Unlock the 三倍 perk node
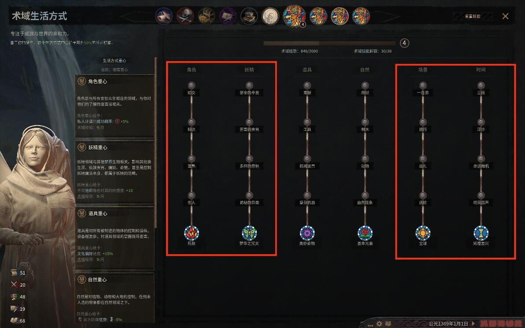Image resolution: width=525 pixels, height=328 pixels. coord(481,85)
